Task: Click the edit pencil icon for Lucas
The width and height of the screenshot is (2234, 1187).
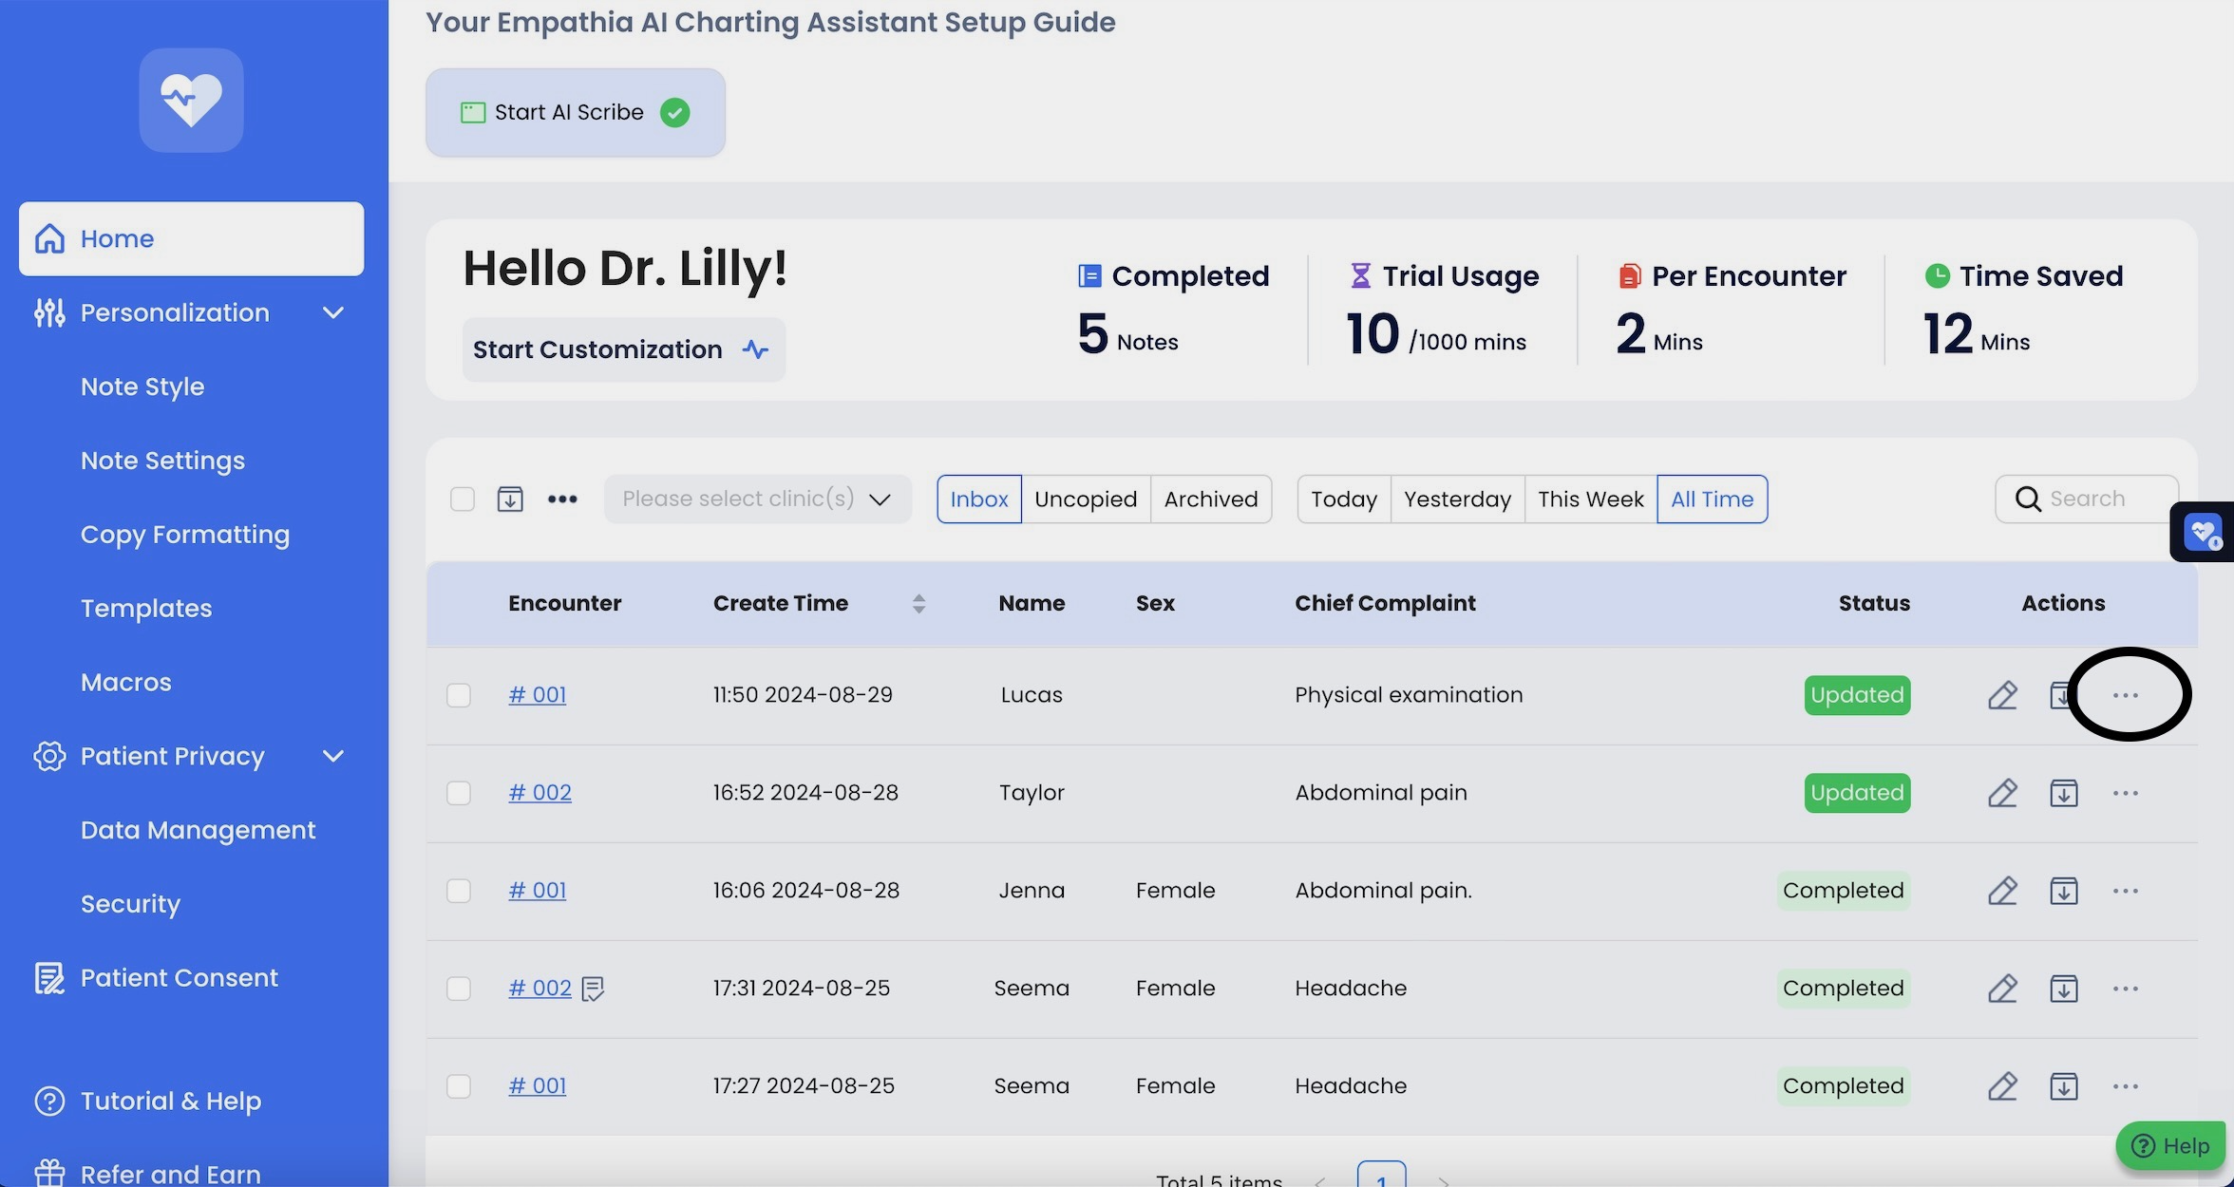Action: coord(2002,695)
